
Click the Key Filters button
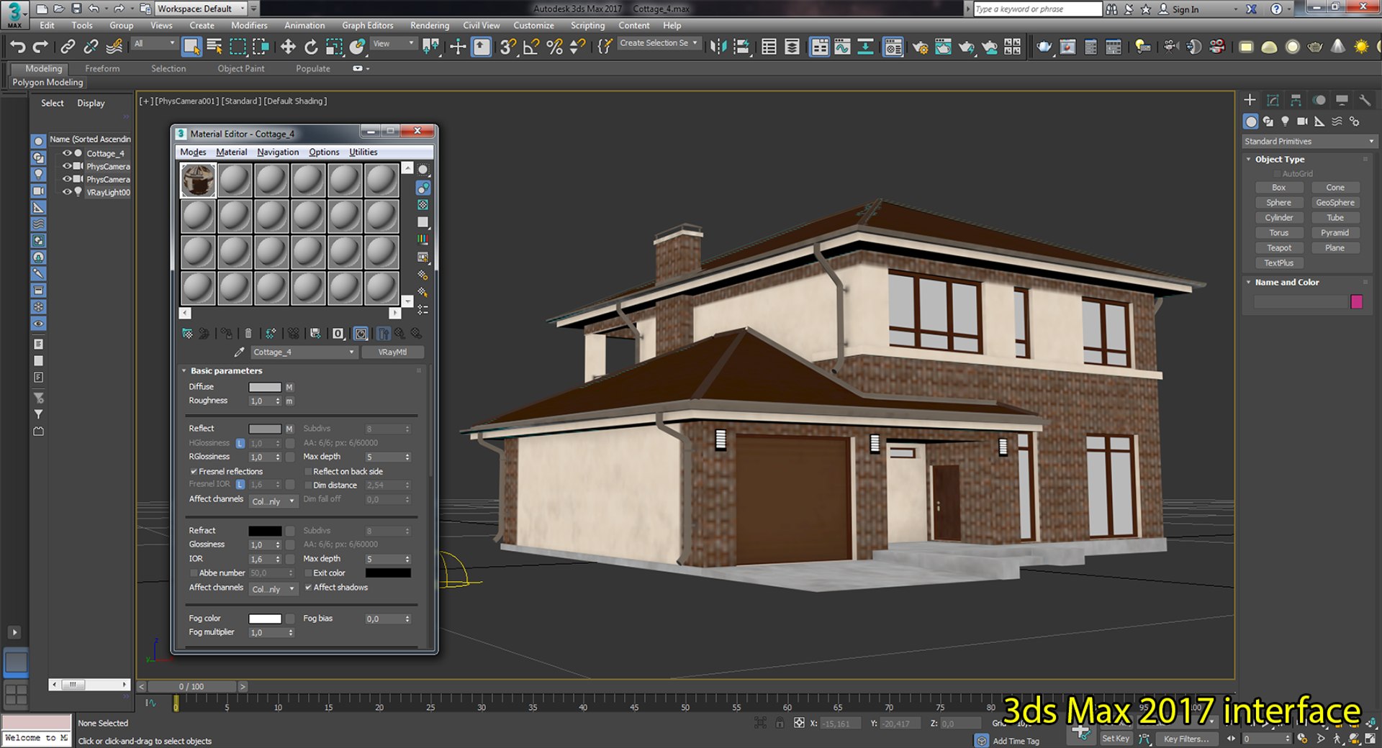click(1185, 739)
